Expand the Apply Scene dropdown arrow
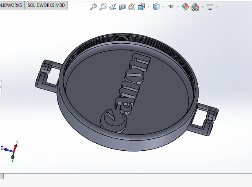The height and width of the screenshot is (187, 252). [202, 7]
